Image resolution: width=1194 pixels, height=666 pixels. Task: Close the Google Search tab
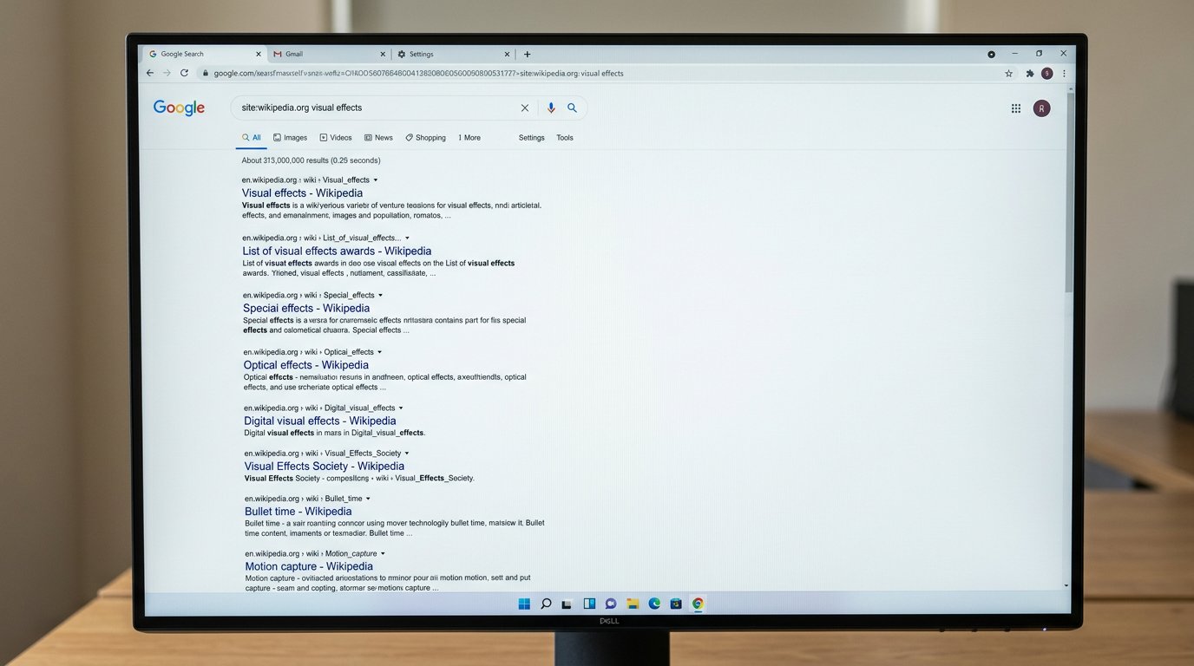point(259,54)
